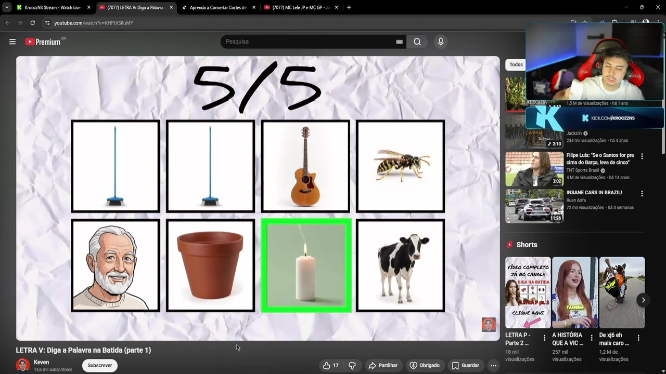
Task: Open the YouTube hamburger guide menu
Action: [x=12, y=42]
